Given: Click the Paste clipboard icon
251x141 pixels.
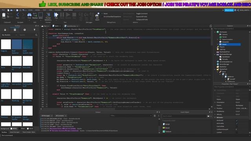Looking at the screenshot, I should pos(4,15).
